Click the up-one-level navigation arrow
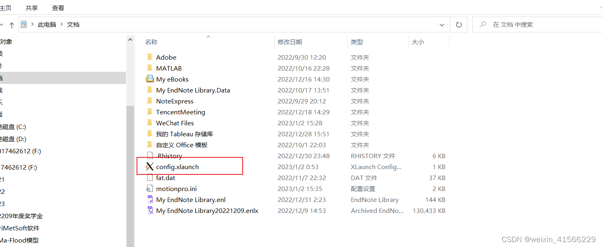 [x=12, y=24]
